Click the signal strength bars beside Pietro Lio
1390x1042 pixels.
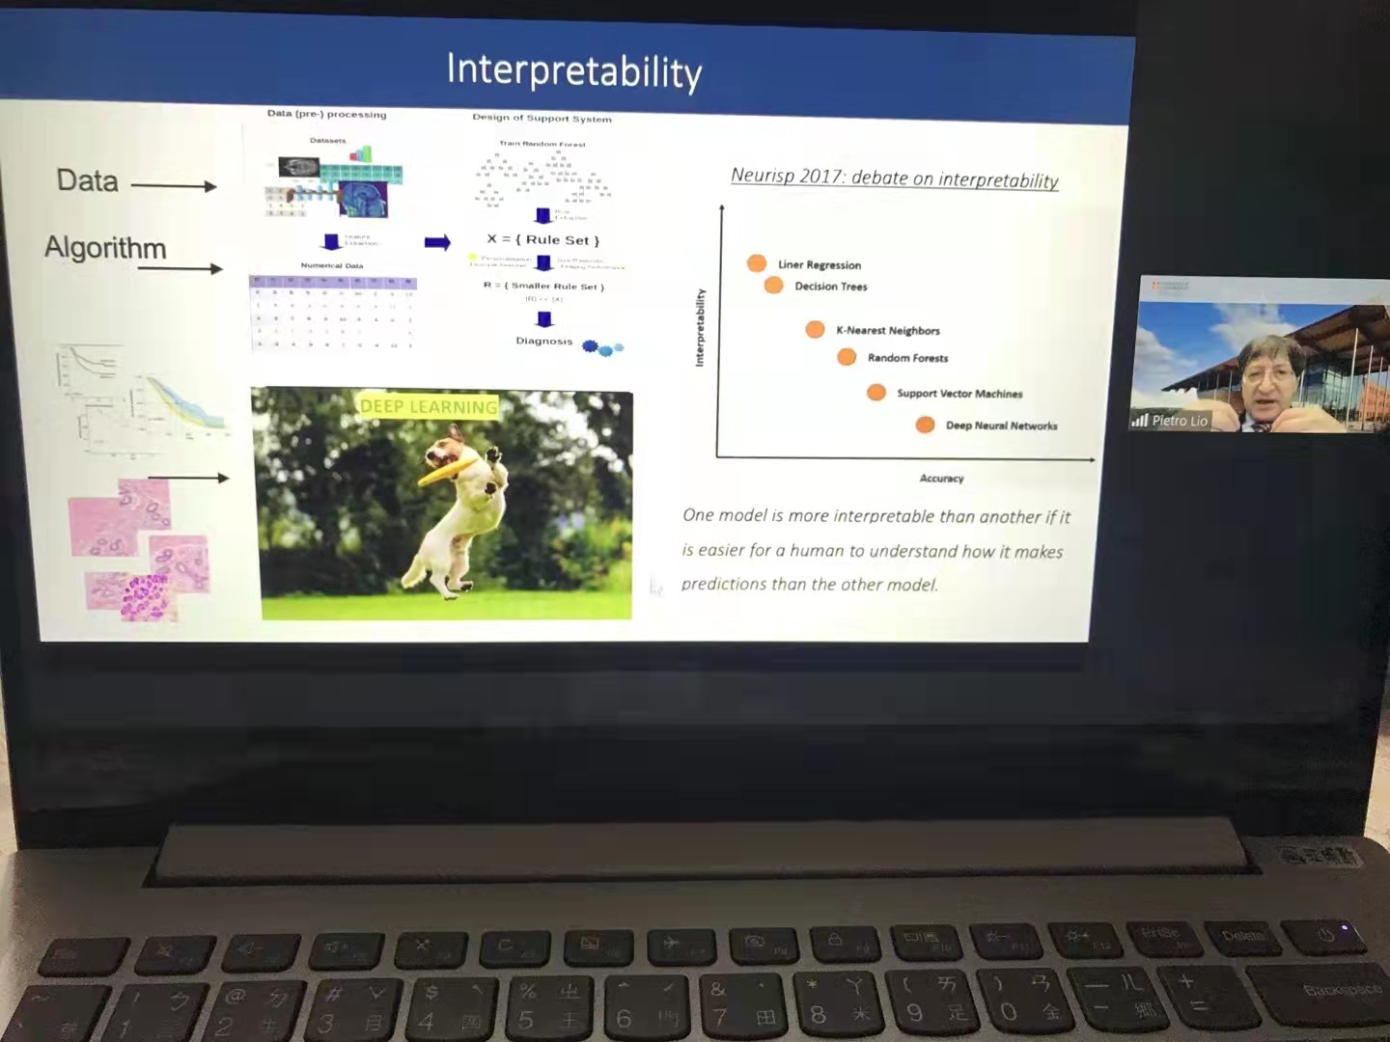tap(1140, 420)
